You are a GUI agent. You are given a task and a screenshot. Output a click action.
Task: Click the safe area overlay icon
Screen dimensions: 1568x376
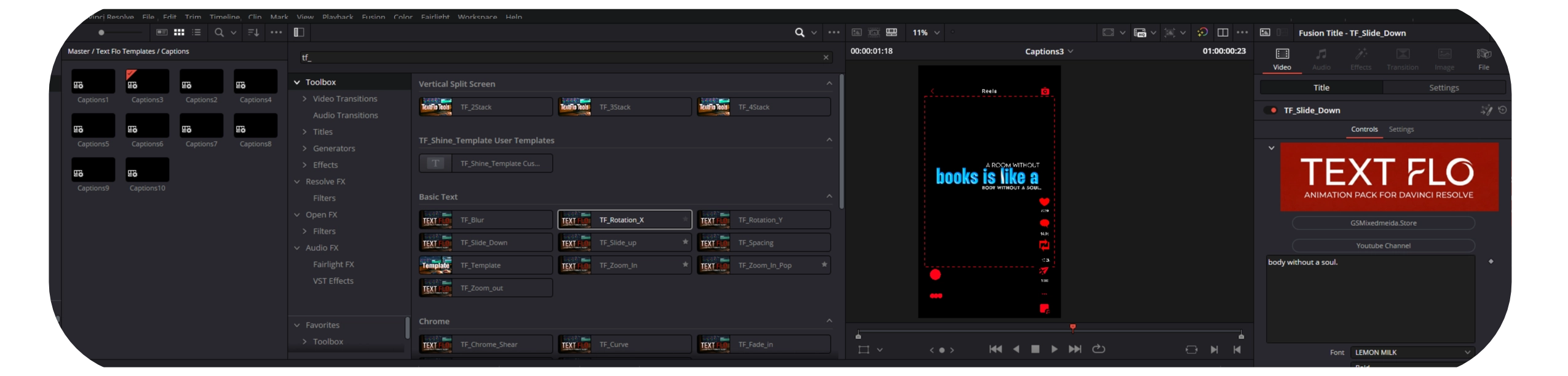click(x=1108, y=33)
